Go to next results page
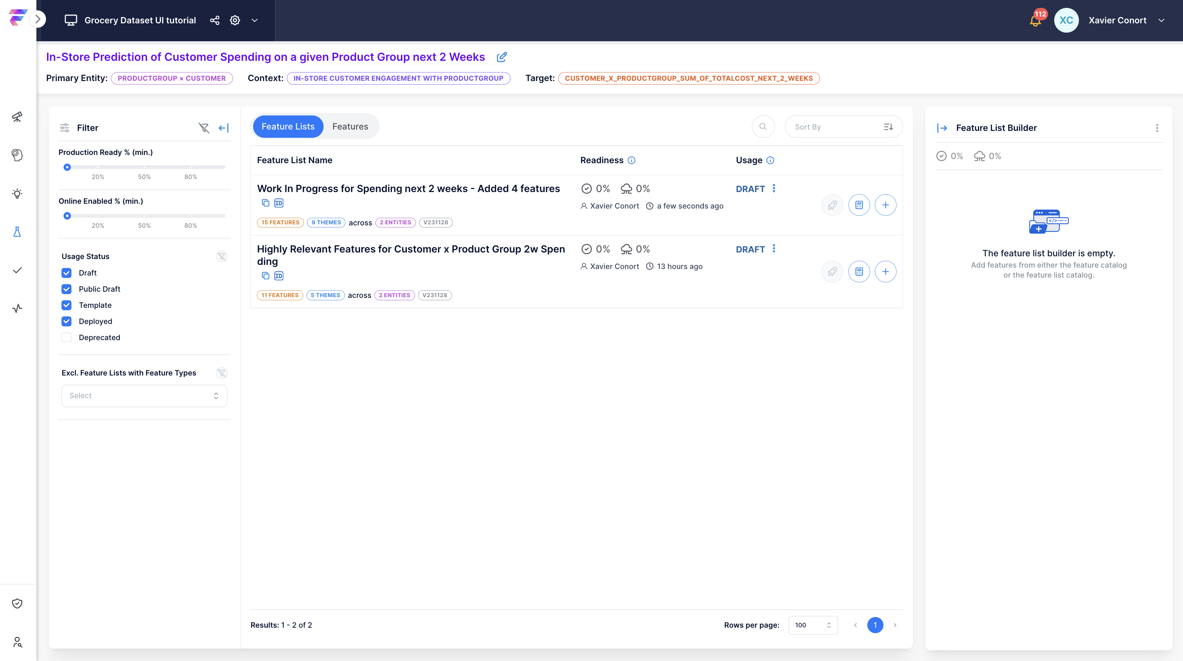This screenshot has height=661, width=1183. pos(894,625)
